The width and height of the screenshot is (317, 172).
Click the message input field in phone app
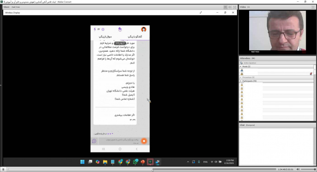pos(119,141)
